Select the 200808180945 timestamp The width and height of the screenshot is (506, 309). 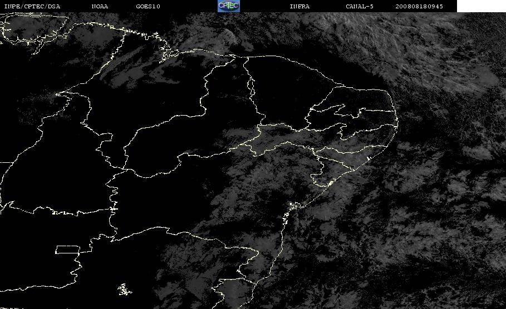coord(419,7)
